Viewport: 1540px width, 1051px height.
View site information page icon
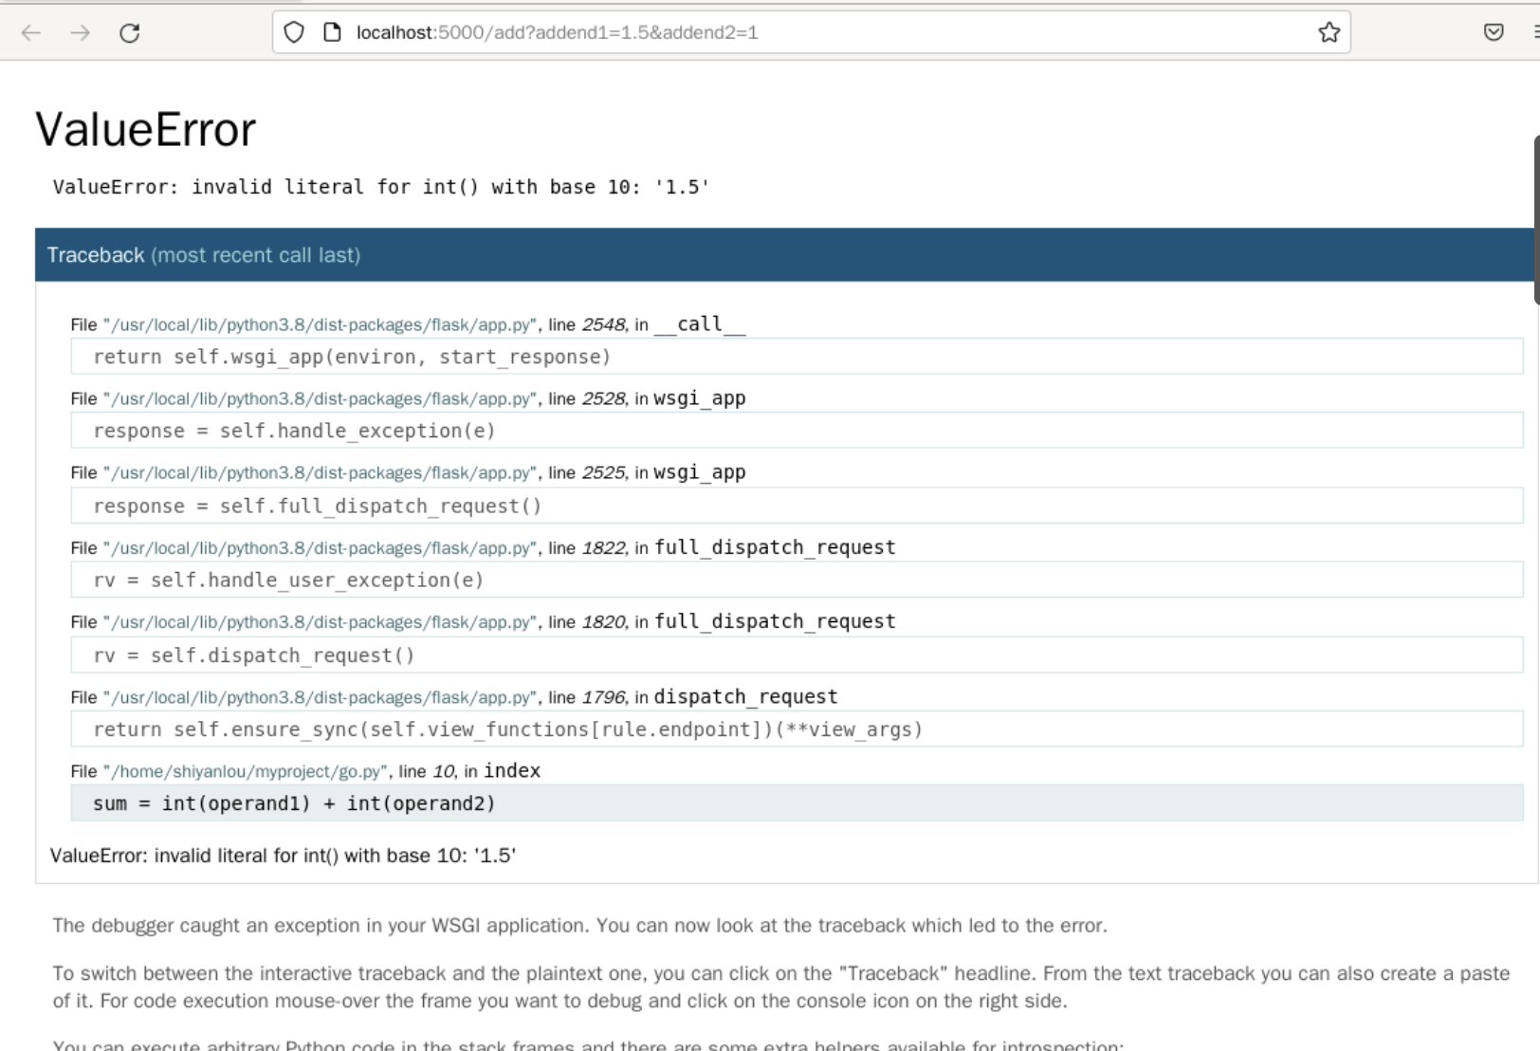332,32
